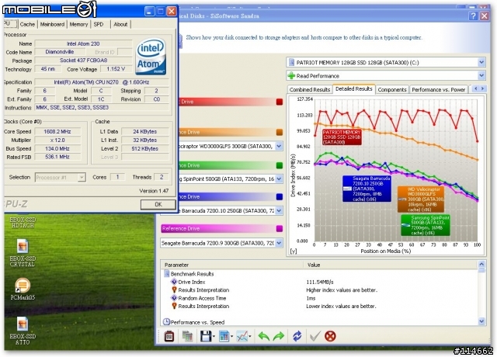Switch to CPU-Z SPD tab
Screen dimensions: 497x357
tap(99, 24)
